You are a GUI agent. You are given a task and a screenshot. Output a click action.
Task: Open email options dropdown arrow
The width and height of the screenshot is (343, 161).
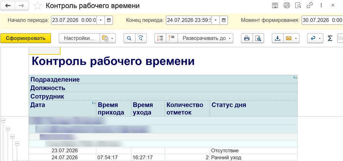coord(296,38)
